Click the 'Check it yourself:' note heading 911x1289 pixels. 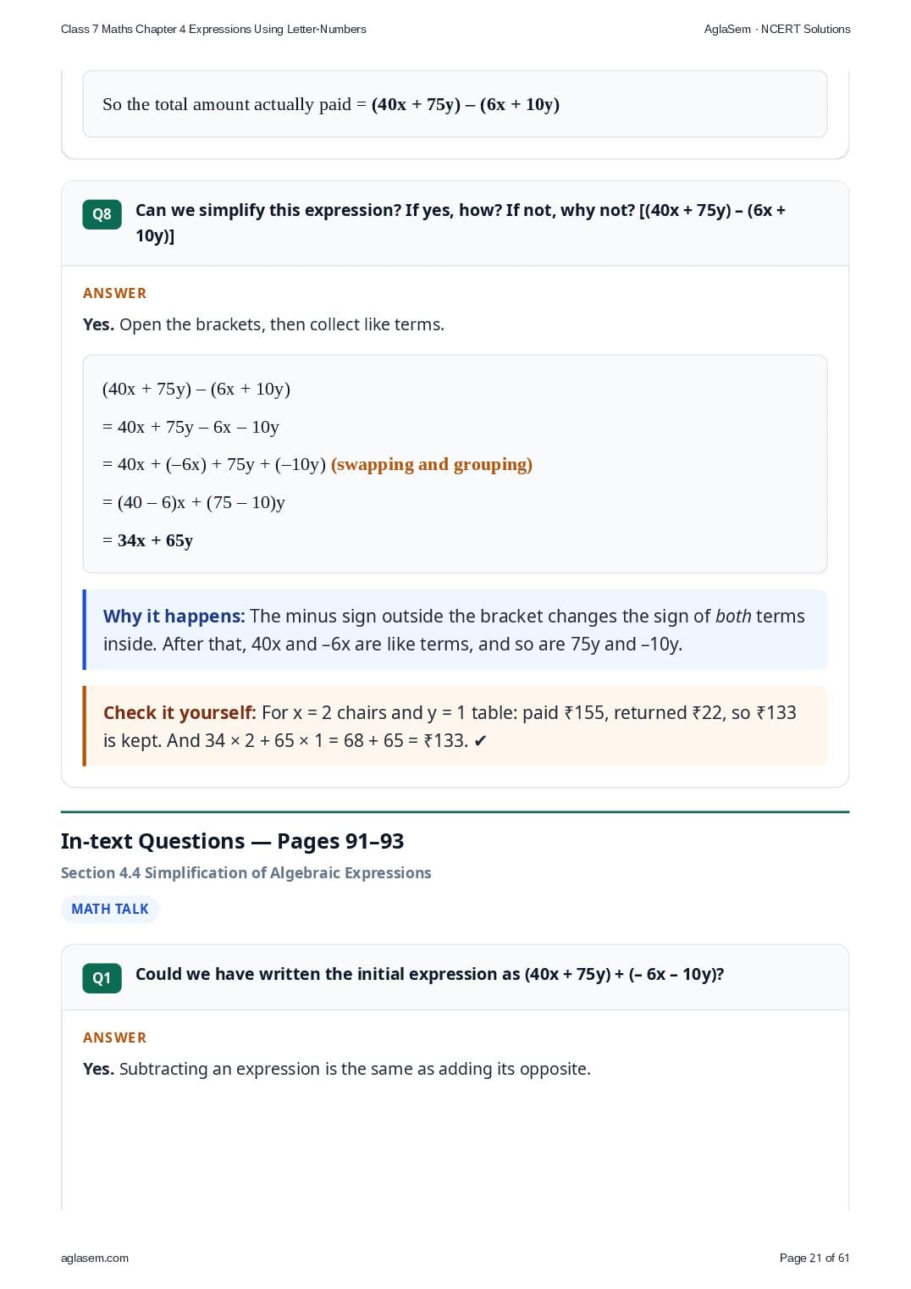click(x=179, y=713)
